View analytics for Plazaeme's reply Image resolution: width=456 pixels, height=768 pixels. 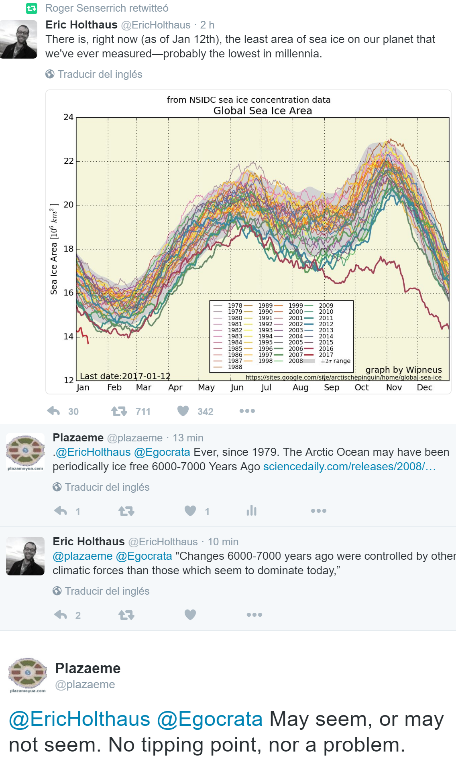(252, 511)
